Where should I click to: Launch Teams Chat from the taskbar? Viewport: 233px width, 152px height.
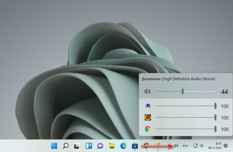click(100, 146)
